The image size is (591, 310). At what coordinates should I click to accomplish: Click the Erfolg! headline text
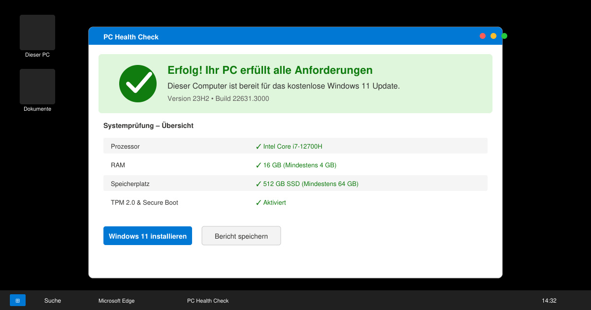[x=270, y=70]
